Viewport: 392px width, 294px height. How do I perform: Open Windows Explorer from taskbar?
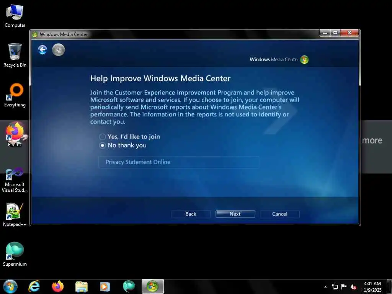pos(81,287)
